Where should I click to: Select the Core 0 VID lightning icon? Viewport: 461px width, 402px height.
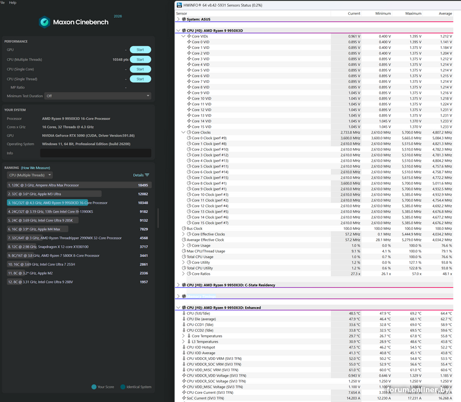(189, 42)
